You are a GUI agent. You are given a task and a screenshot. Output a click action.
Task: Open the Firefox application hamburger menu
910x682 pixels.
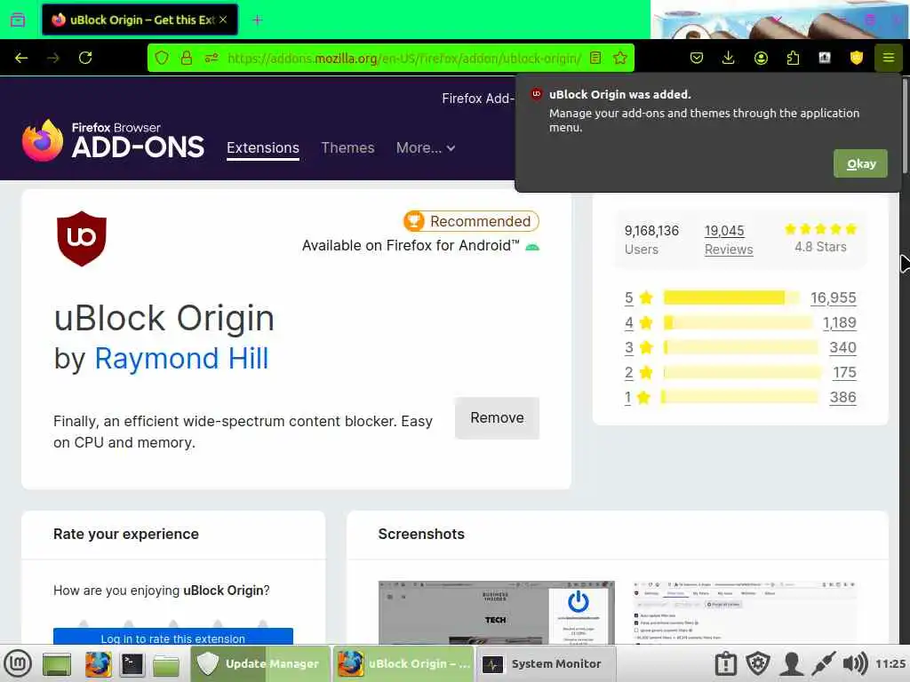[888, 58]
